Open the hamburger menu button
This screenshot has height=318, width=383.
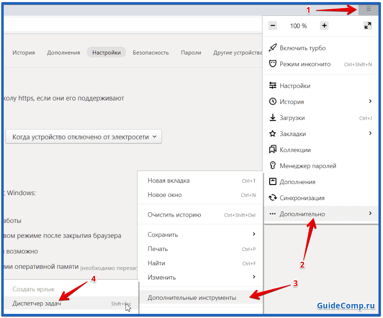coord(369,9)
